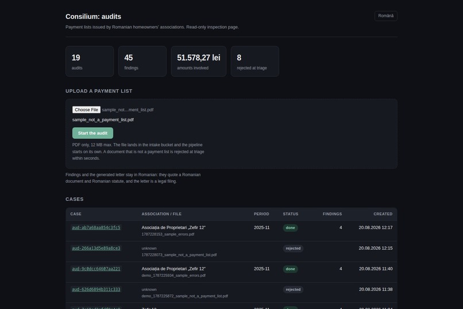463x309 pixels.
Task: Click unknown association in the 12:15 row
Action: (x=149, y=249)
